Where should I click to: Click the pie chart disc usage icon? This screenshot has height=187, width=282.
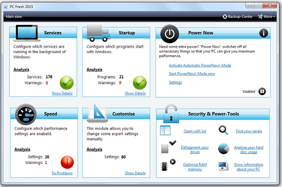pos(224,148)
